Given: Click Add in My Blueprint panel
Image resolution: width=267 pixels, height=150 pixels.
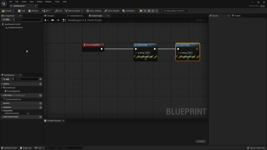Looking at the screenshot, I should (6, 79).
